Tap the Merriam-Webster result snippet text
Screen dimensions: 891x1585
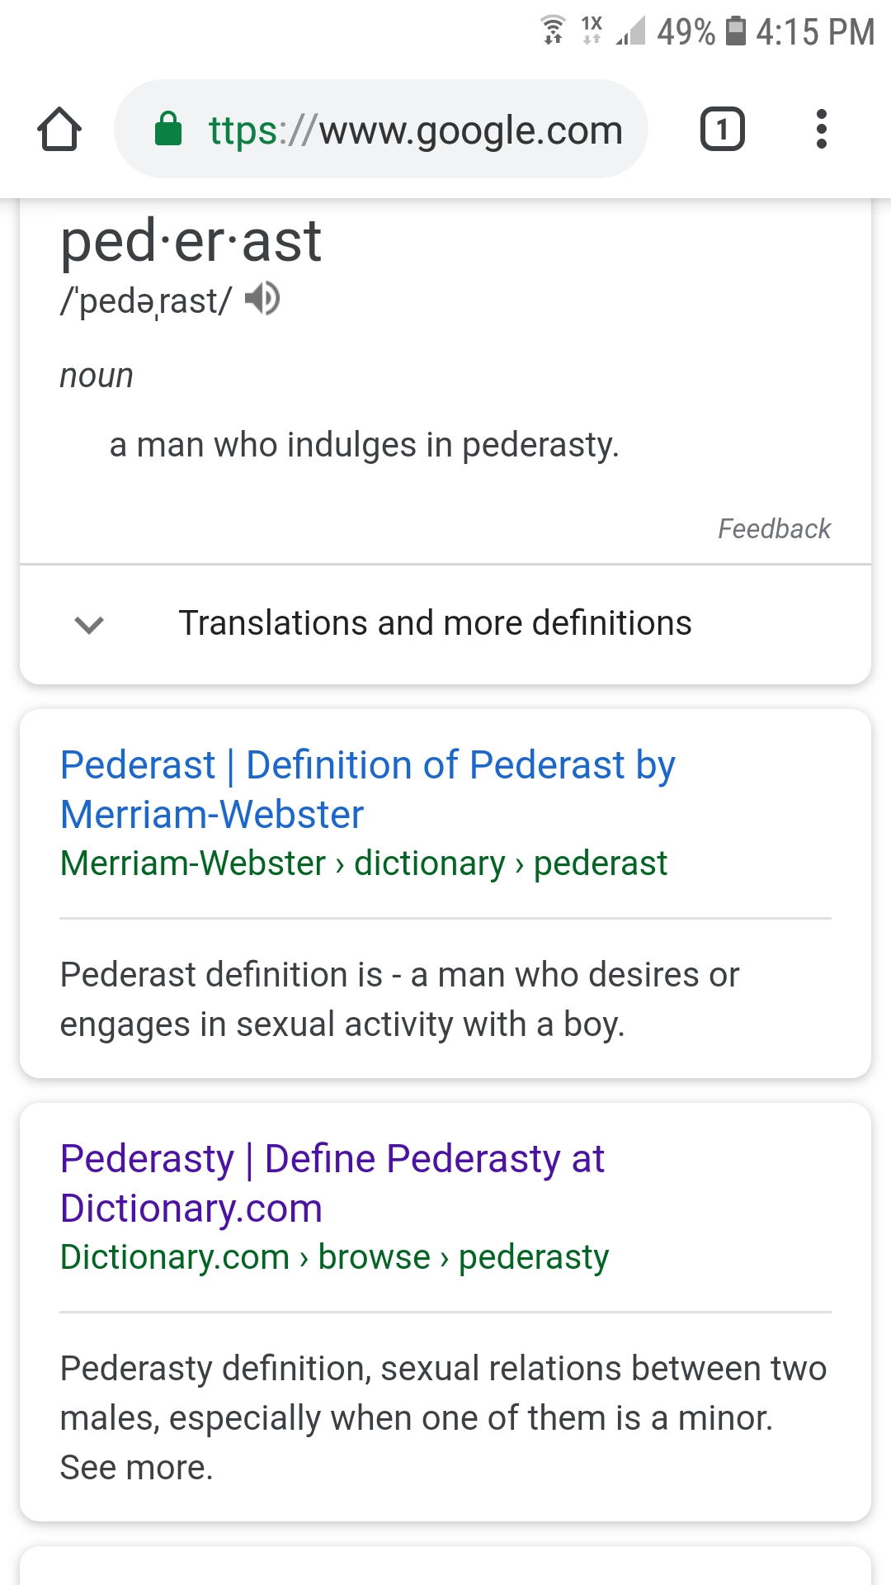[x=399, y=1000]
